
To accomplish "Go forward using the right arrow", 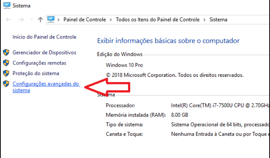I will [21, 19].
